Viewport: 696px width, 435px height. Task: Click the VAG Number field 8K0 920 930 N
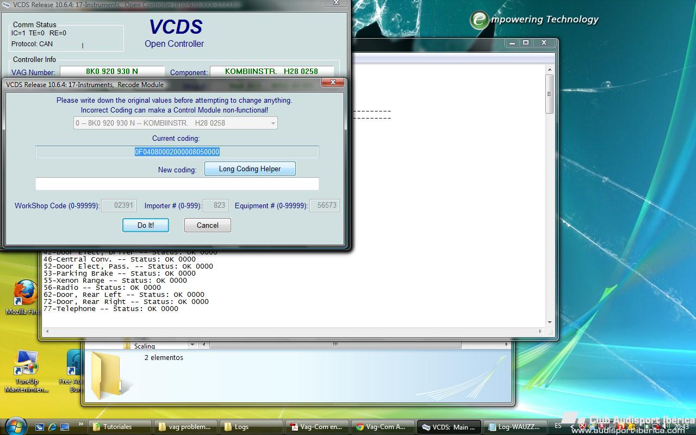point(112,71)
